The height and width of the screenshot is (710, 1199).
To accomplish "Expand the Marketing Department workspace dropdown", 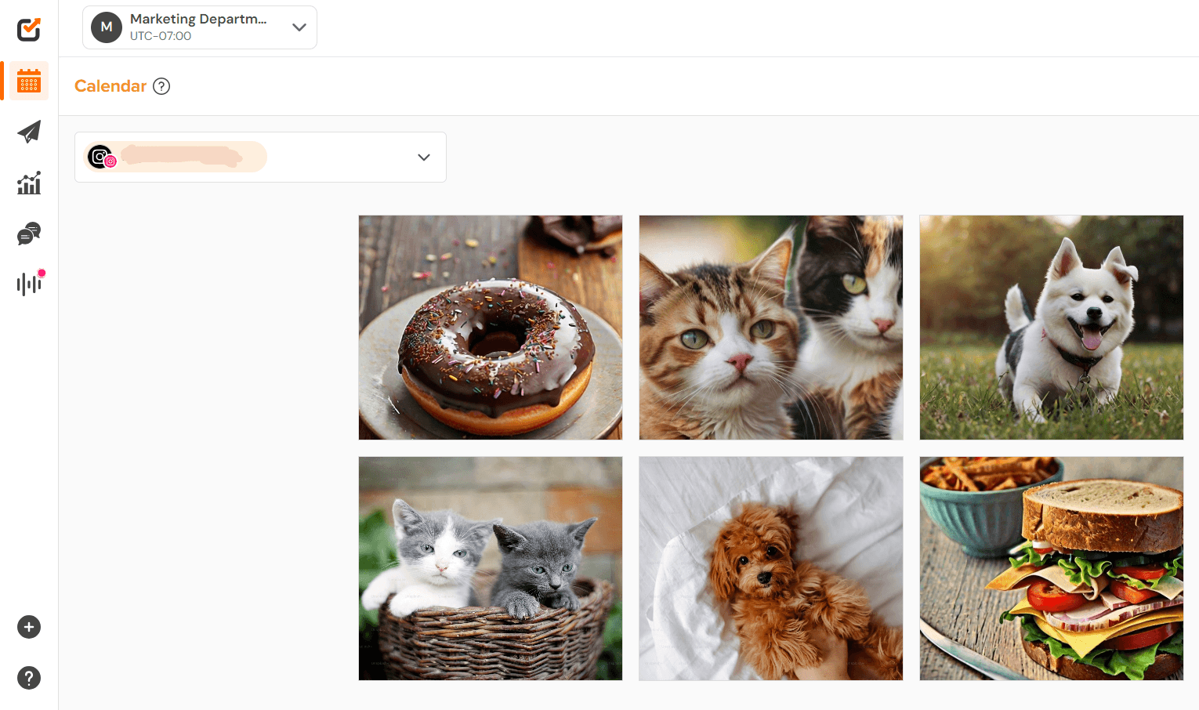I will click(x=298, y=27).
